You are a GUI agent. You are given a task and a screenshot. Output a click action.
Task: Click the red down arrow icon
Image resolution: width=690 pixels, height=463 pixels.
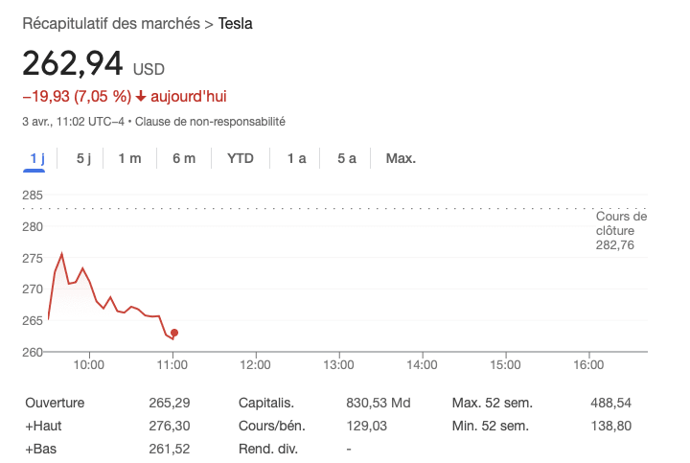[x=141, y=96]
